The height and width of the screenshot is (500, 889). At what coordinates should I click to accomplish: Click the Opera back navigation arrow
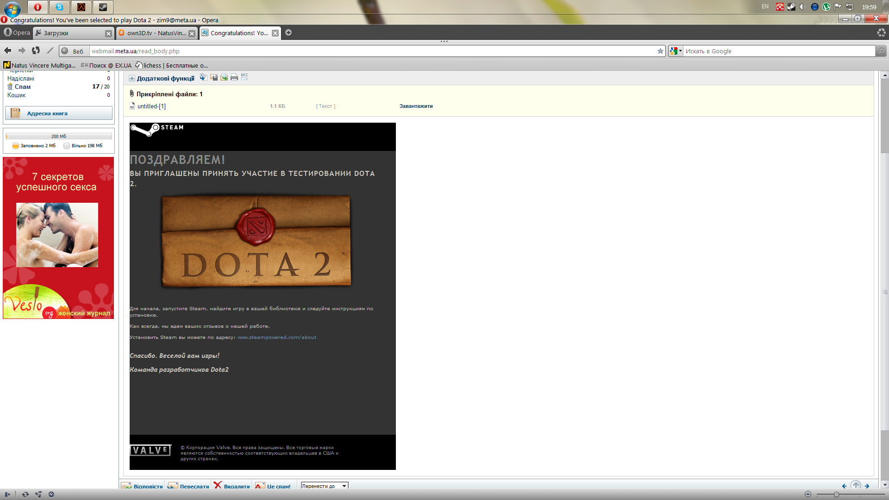(8, 51)
